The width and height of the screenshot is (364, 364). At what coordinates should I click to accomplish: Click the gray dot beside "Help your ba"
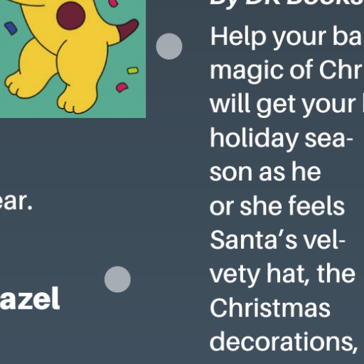[x=169, y=46]
